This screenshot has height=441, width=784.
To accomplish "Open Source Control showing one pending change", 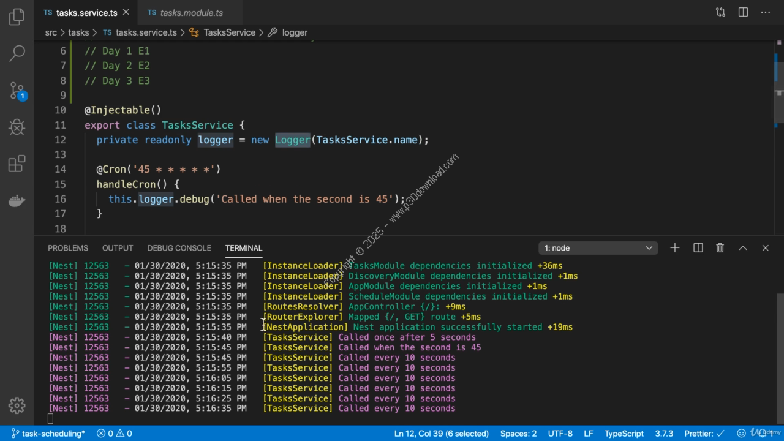I will click(17, 90).
